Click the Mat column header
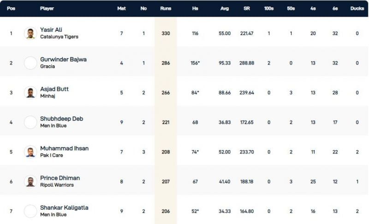 click(122, 8)
